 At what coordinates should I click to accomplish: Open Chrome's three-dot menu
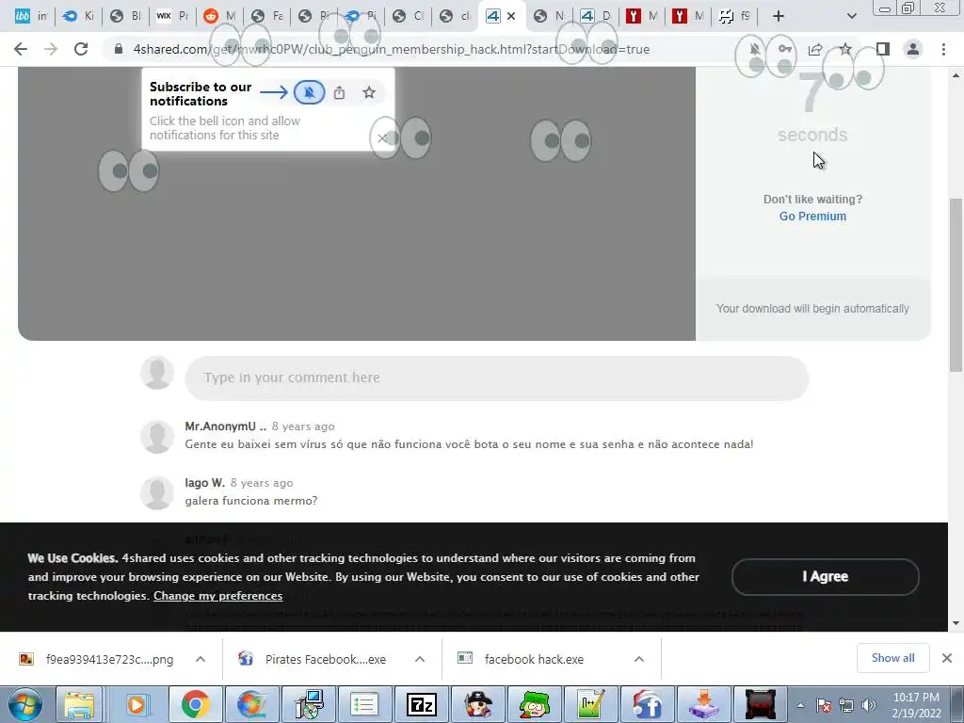(943, 49)
